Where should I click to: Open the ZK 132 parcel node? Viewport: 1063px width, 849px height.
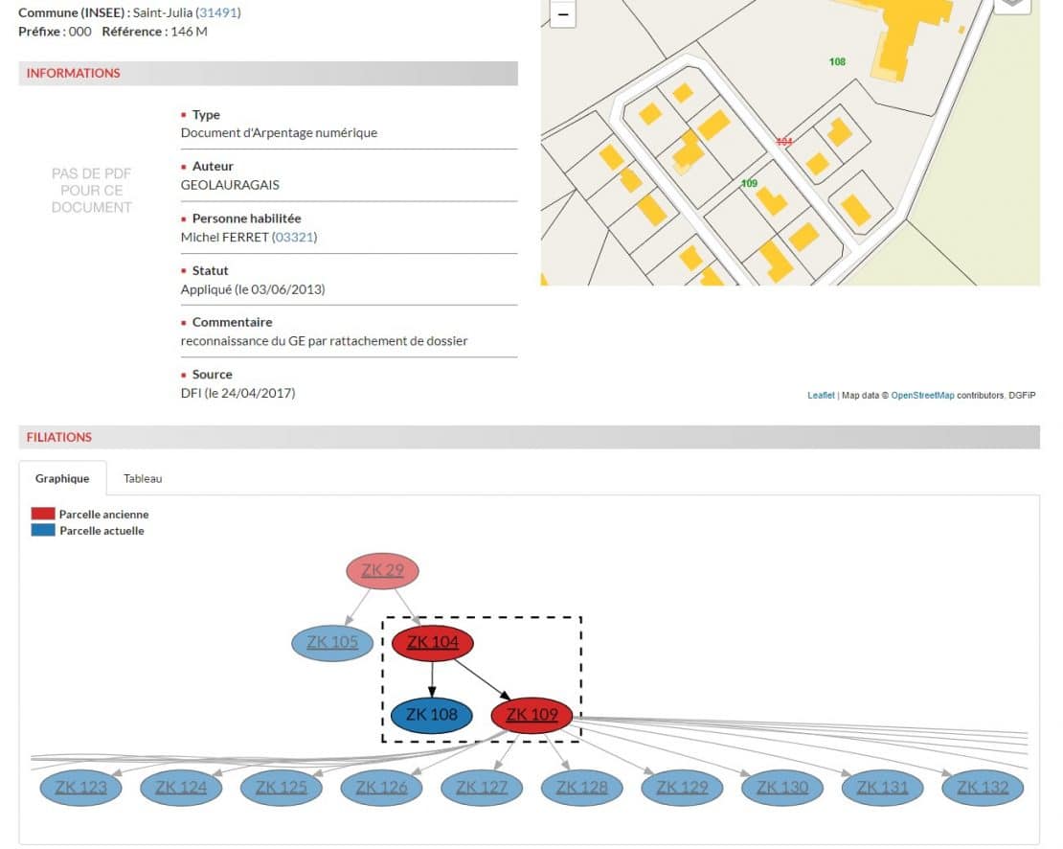pyautogui.click(x=983, y=788)
